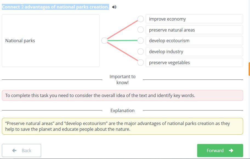Go Back to the previous task
This screenshot has height=159, width=250.
click(x=22, y=151)
